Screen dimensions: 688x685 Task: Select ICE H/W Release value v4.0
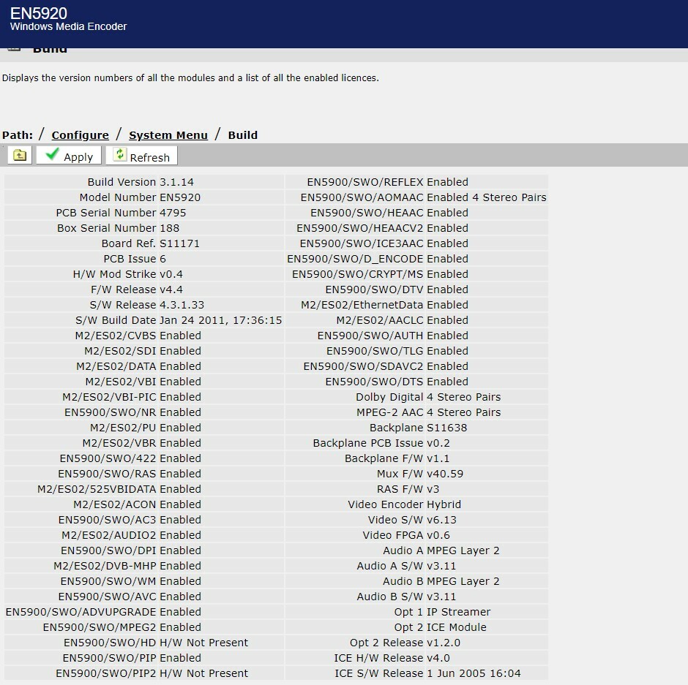438,658
